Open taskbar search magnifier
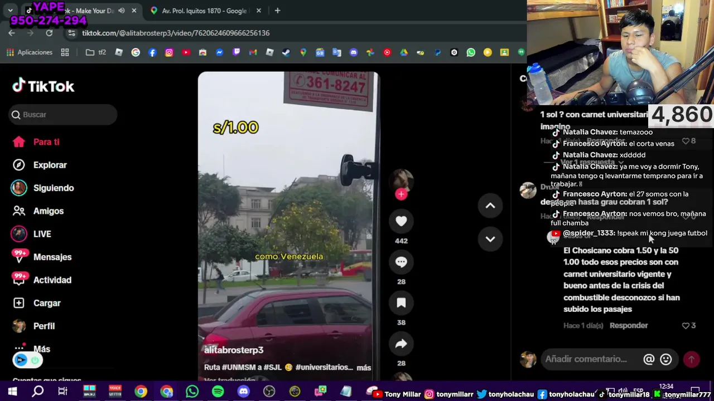714x401 pixels. point(37,392)
